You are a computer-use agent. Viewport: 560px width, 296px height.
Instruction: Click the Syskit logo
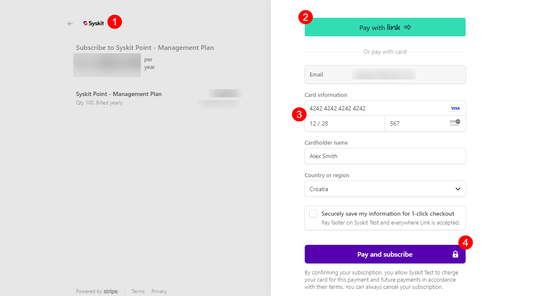click(94, 23)
